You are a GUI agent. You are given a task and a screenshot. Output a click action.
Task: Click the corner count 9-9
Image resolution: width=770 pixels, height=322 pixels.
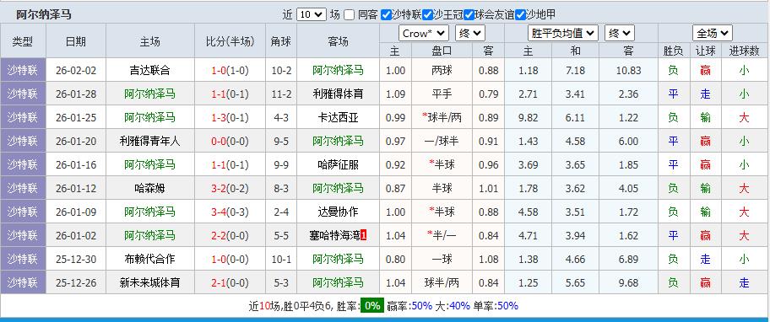point(281,164)
